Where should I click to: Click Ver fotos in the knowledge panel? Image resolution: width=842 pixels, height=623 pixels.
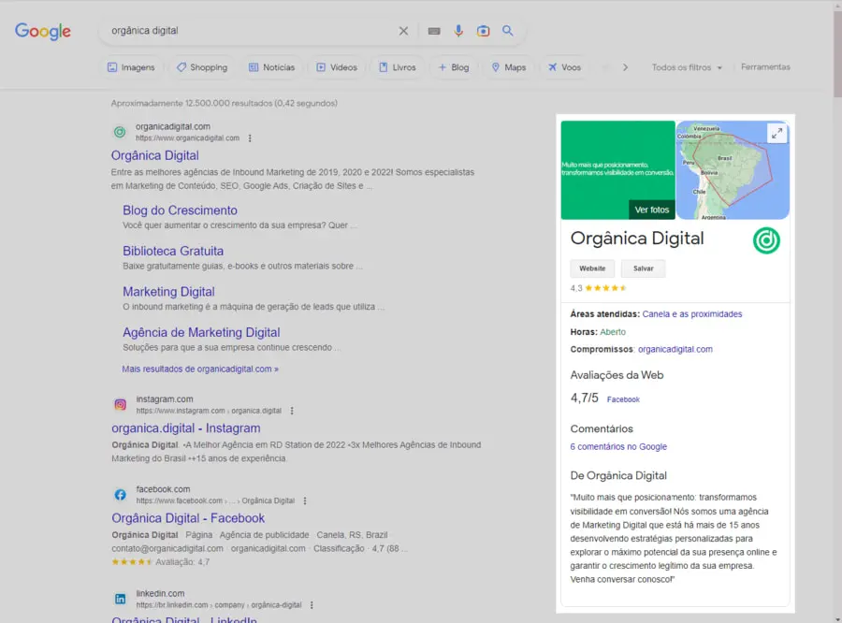651,210
